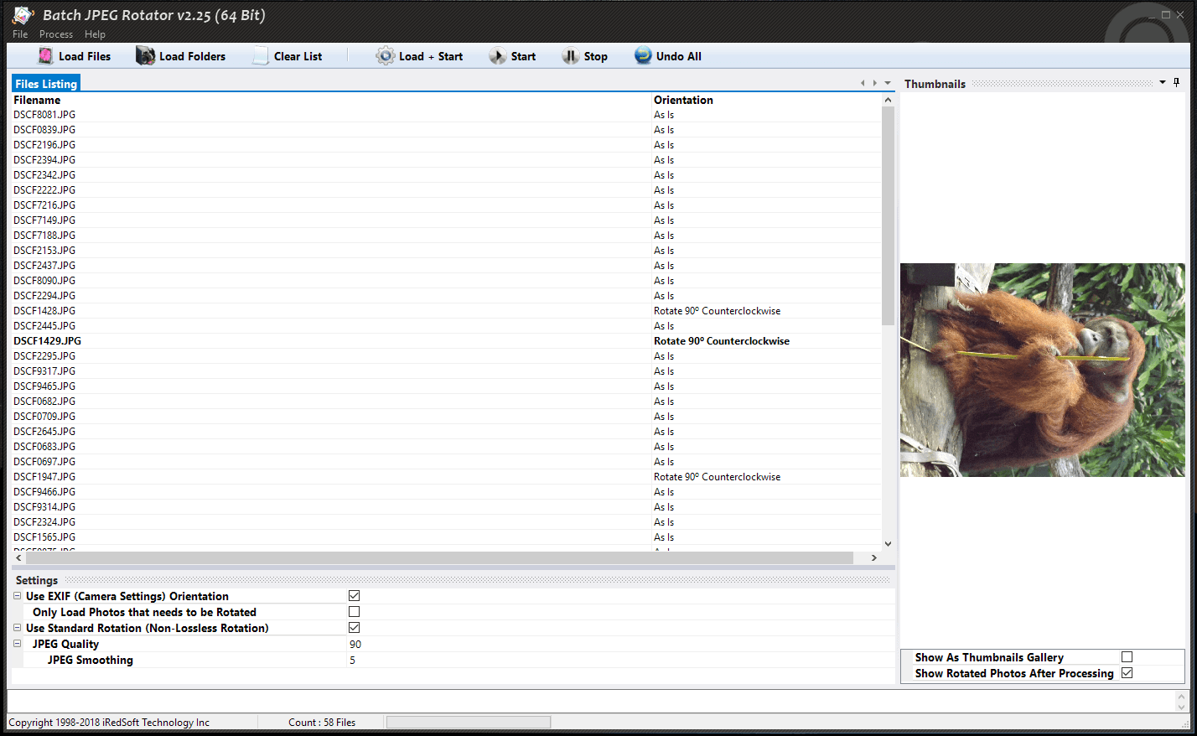Open the Files Listing tab list dropdown
1197x736 pixels.
coord(888,83)
